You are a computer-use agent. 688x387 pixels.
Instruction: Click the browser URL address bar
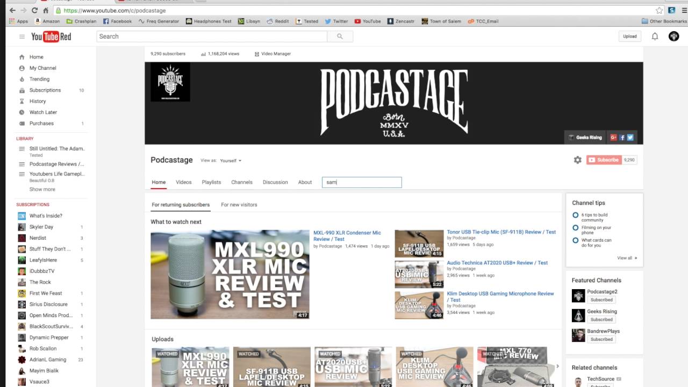pyautogui.click(x=355, y=10)
